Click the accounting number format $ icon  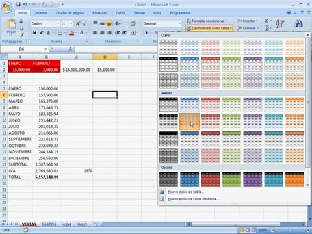click(x=146, y=33)
